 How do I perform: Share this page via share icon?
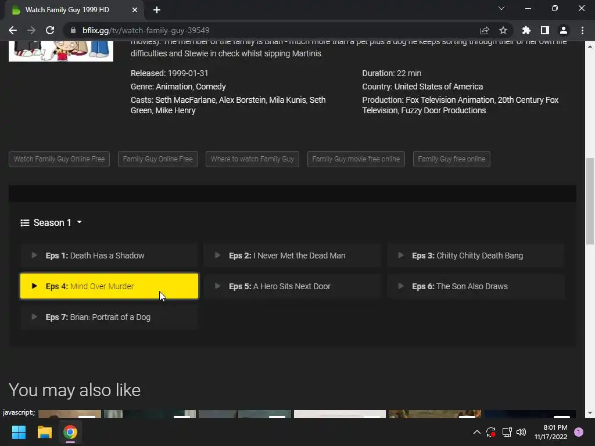pyautogui.click(x=485, y=30)
